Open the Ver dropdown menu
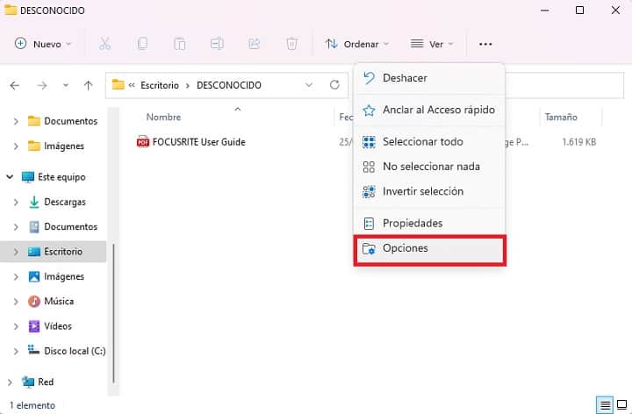 (432, 44)
